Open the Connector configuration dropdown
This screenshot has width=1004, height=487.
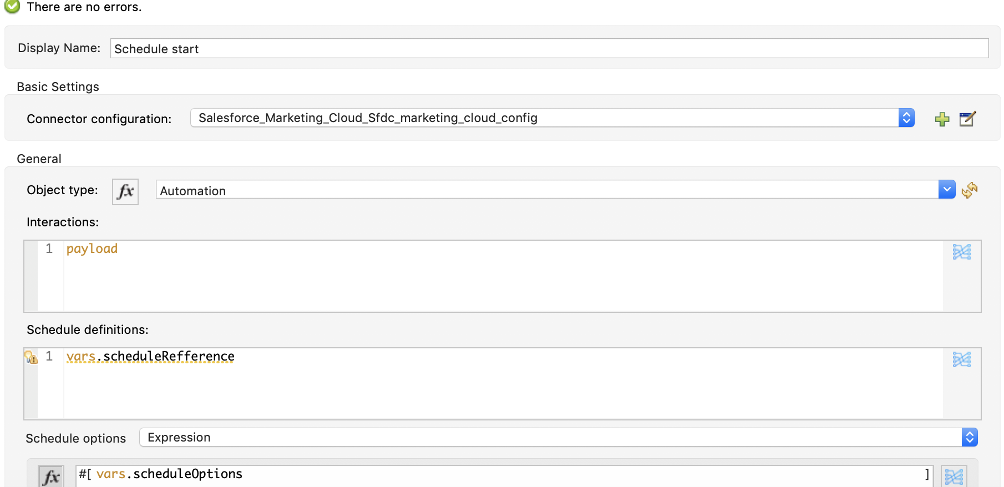tap(906, 118)
